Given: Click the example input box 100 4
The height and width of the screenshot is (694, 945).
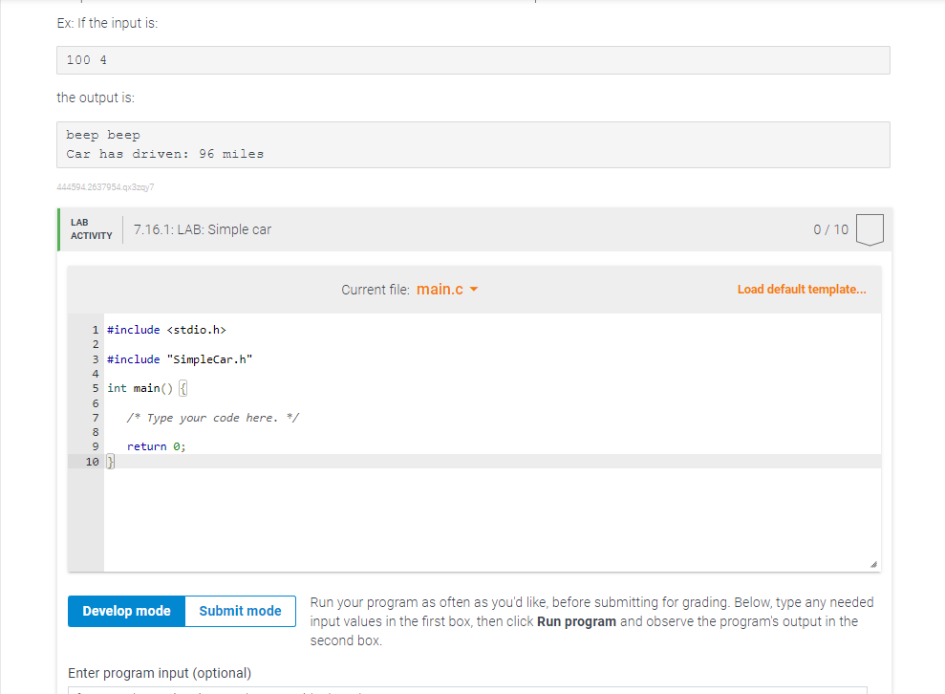Looking at the screenshot, I should [x=473, y=60].
